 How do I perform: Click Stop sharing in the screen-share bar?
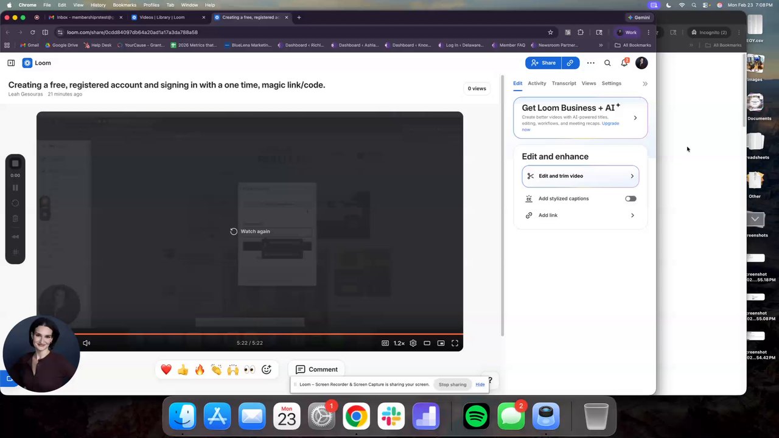pyautogui.click(x=452, y=384)
